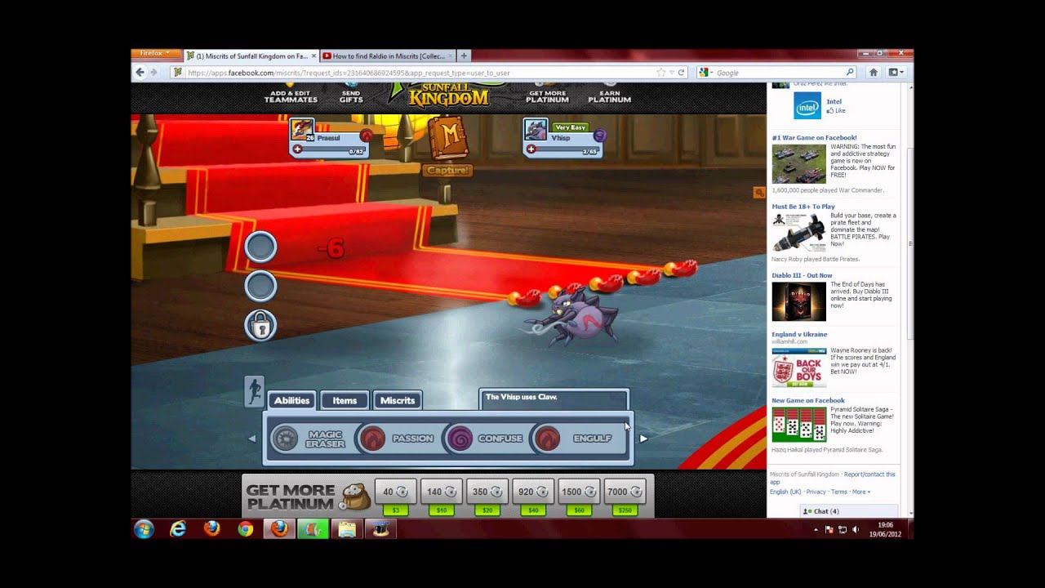
Task: Open England v Ukraine ad link
Action: point(799,334)
